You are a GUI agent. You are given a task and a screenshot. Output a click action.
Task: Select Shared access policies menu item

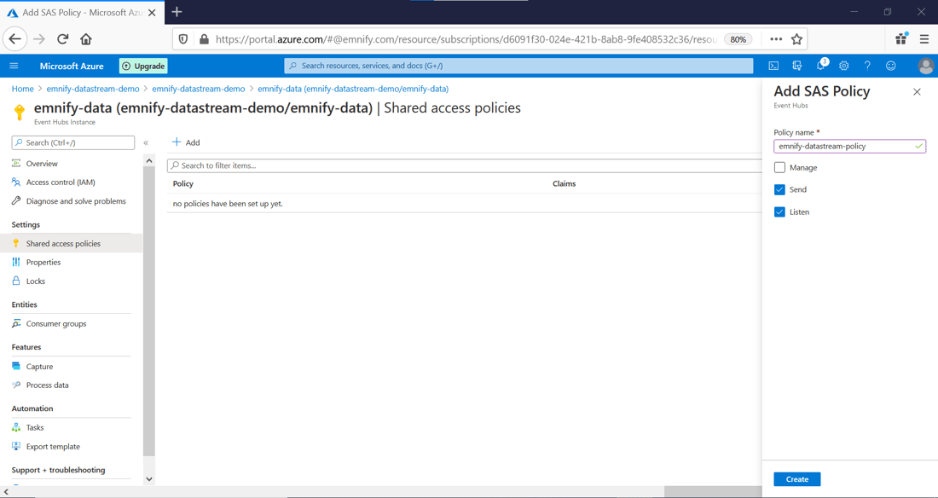(x=71, y=244)
